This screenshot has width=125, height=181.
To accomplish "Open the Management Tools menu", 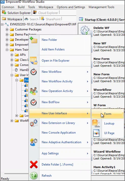I will (x=102, y=7).
